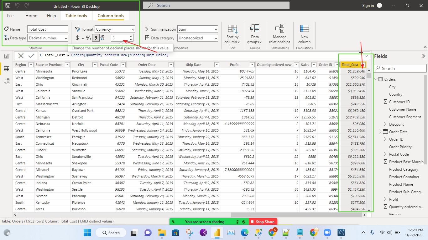Viewport: 428px width, 240px height.
Task: Toggle the thousands separator comma icon
Action: point(96,38)
